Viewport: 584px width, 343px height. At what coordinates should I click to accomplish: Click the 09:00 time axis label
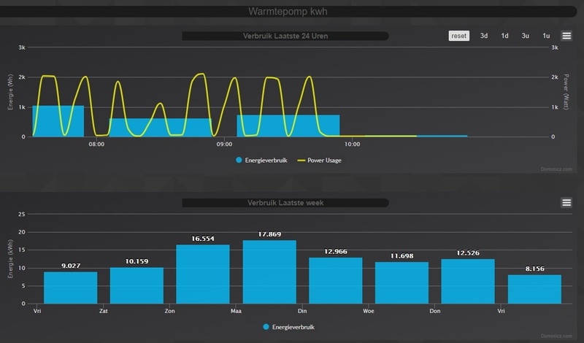pos(224,144)
